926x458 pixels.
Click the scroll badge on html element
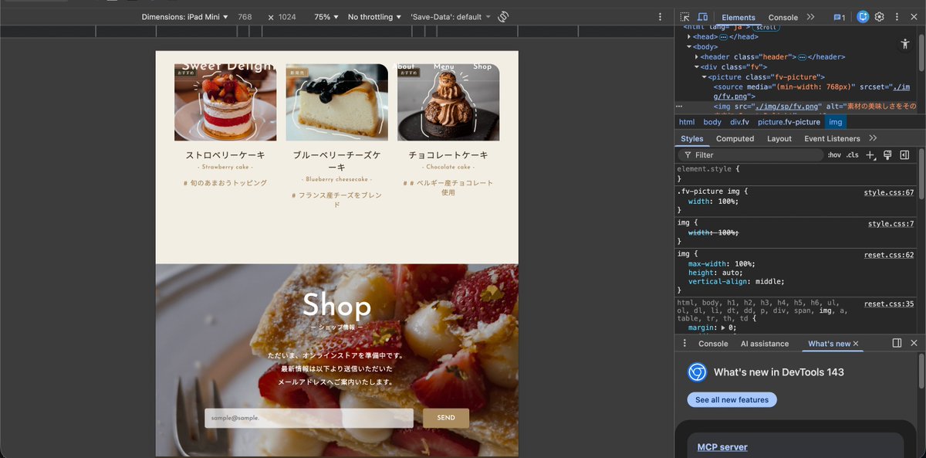(x=765, y=28)
